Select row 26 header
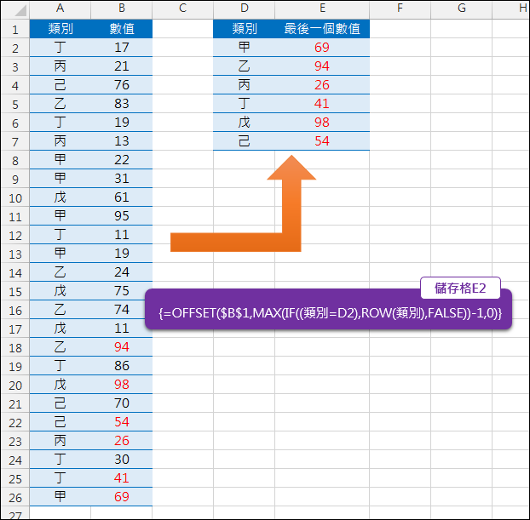The width and height of the screenshot is (530, 520). (15, 497)
